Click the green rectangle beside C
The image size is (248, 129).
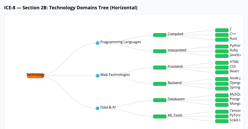(x=222, y=30)
